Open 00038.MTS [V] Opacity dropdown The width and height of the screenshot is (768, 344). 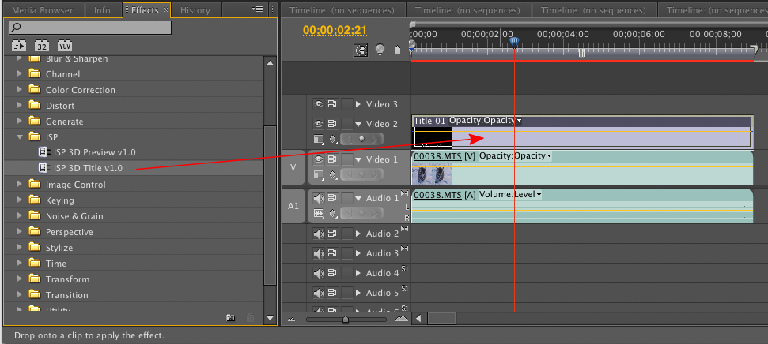pos(549,156)
